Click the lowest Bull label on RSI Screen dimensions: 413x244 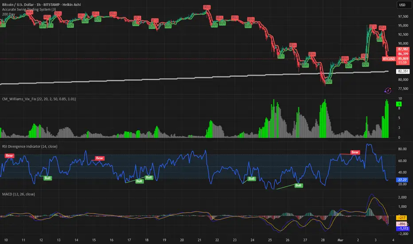pyautogui.click(x=298, y=185)
